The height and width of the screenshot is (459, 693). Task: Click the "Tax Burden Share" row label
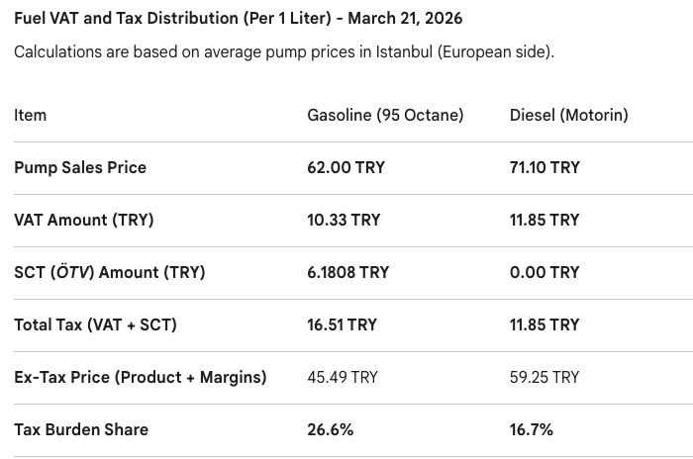[x=81, y=429]
